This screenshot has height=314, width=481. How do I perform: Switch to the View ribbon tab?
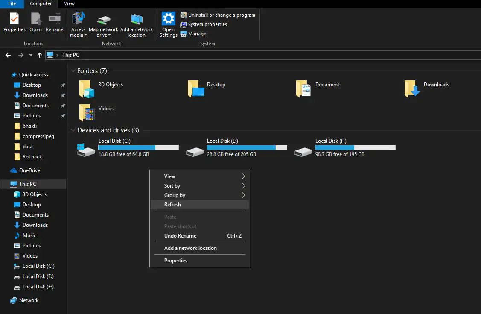click(x=69, y=4)
